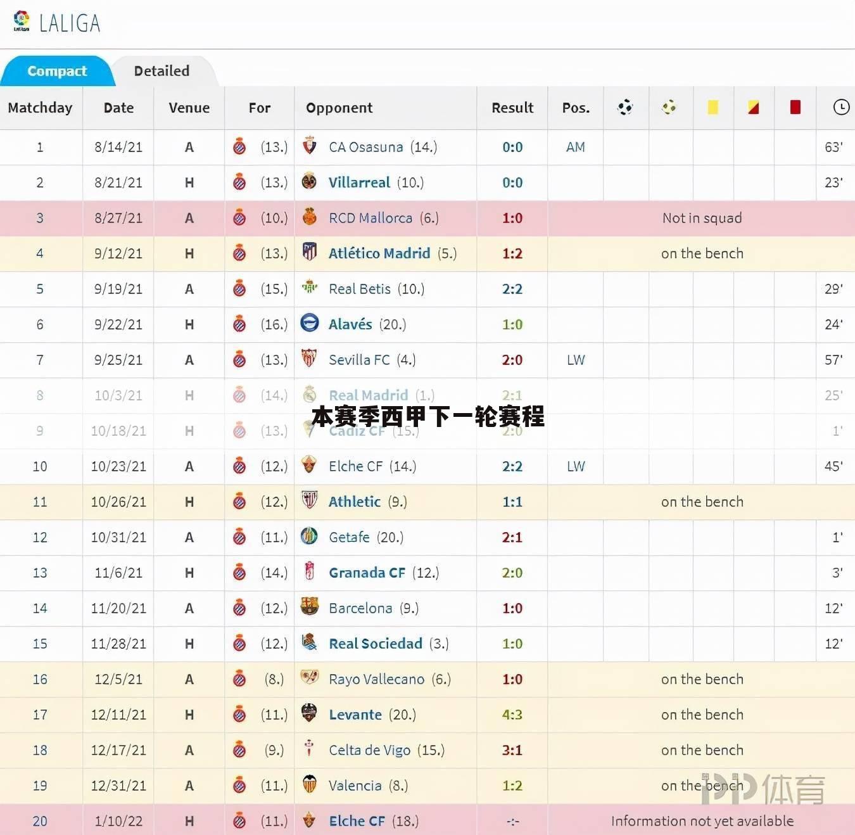Screen dimensions: 855x835
Task: Open the Villarreal opponent link
Action: click(x=359, y=182)
